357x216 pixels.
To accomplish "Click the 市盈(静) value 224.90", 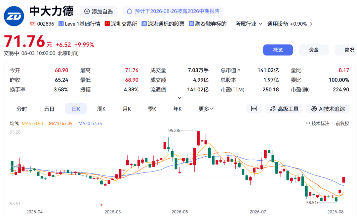I will 341,90.
